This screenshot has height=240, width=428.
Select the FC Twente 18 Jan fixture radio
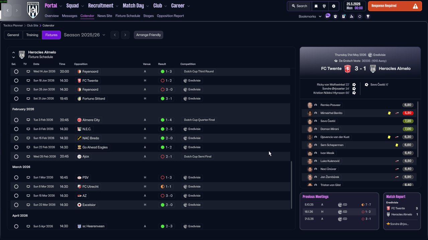tap(16, 81)
